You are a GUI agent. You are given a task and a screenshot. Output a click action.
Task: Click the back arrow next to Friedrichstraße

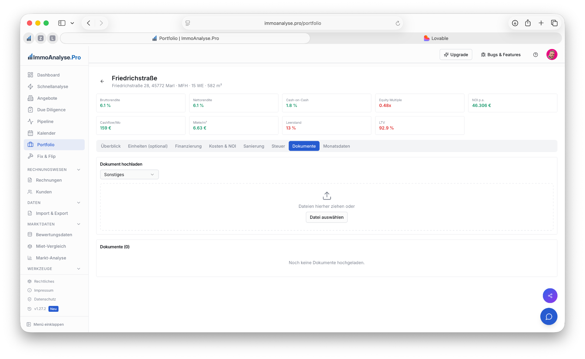(102, 81)
